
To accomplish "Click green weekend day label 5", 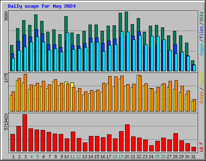I will [37, 157].
